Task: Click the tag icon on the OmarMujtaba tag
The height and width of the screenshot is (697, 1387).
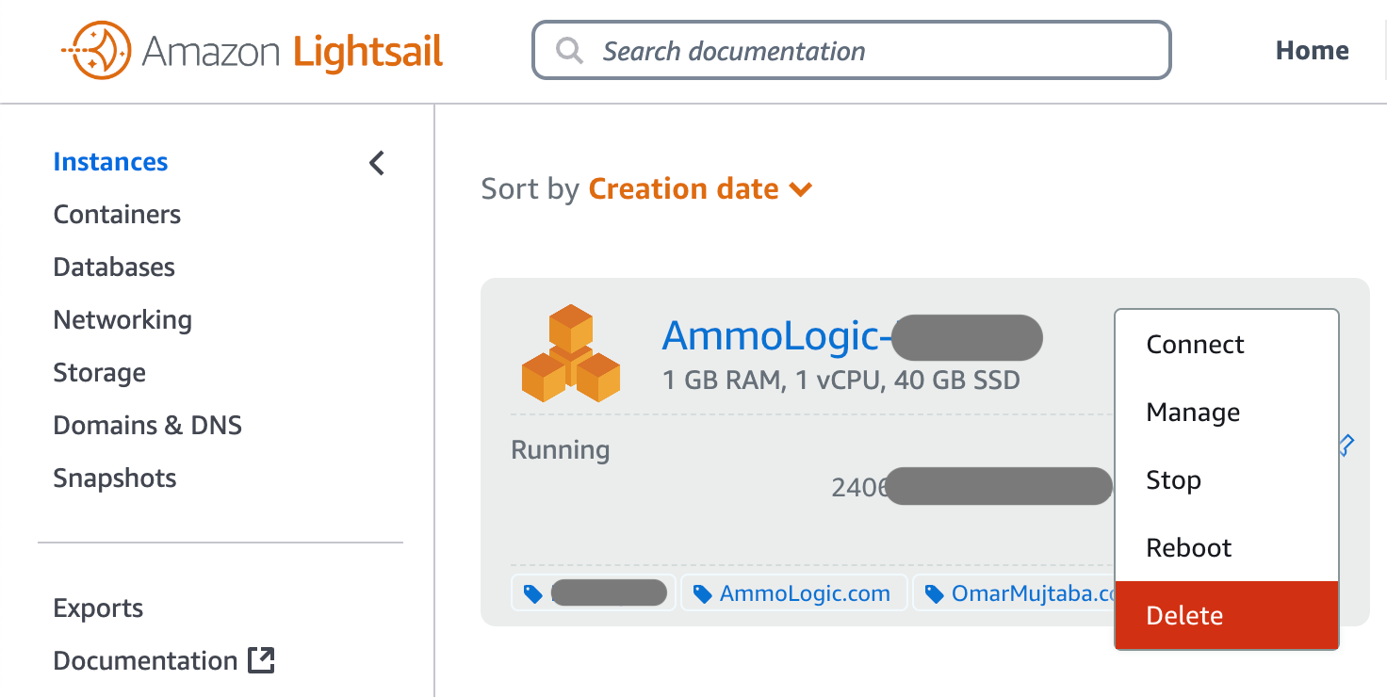Action: pos(934,592)
